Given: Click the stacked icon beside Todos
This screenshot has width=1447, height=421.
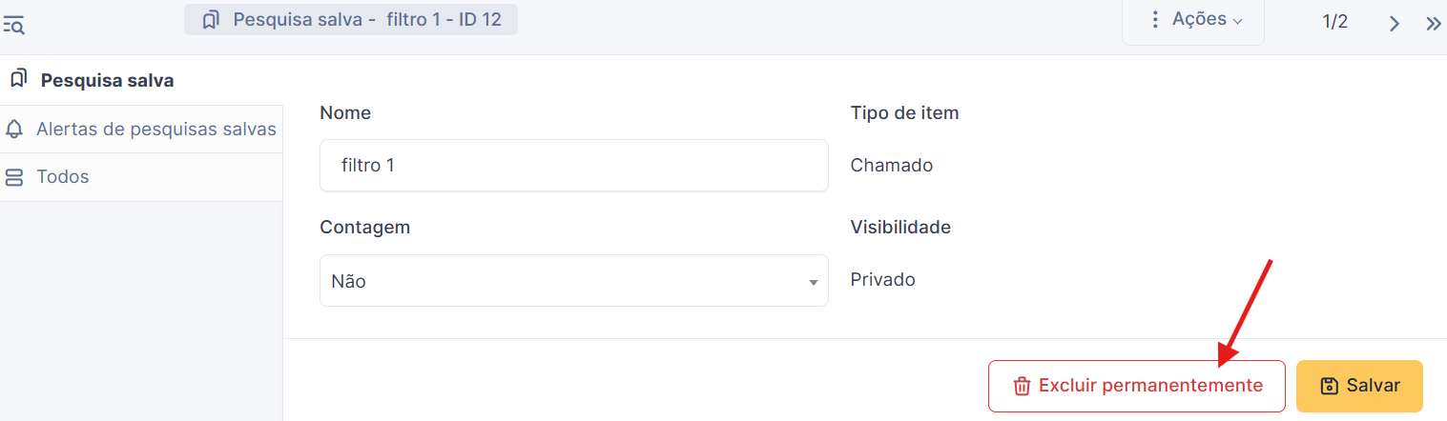Looking at the screenshot, I should (x=14, y=177).
